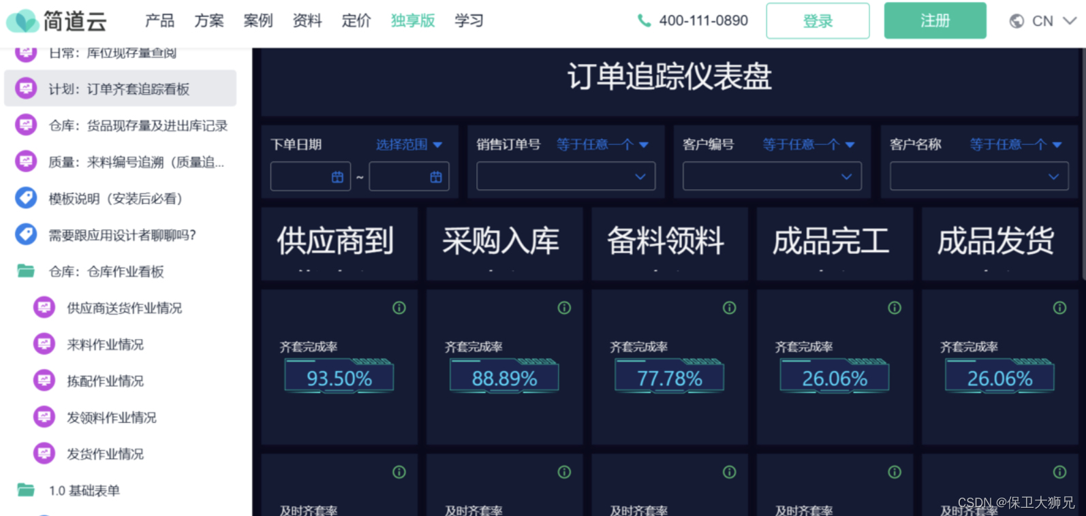Click icon for 质量: 来料编号追溯

pyautogui.click(x=26, y=162)
